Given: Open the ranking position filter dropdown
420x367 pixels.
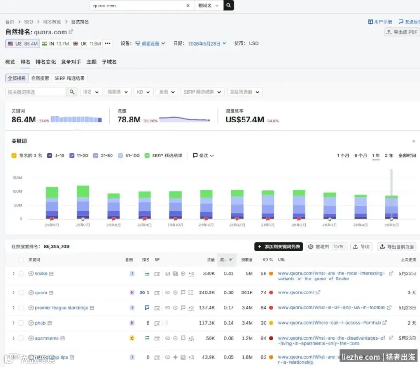Looking at the screenshot, I should coord(91,92).
